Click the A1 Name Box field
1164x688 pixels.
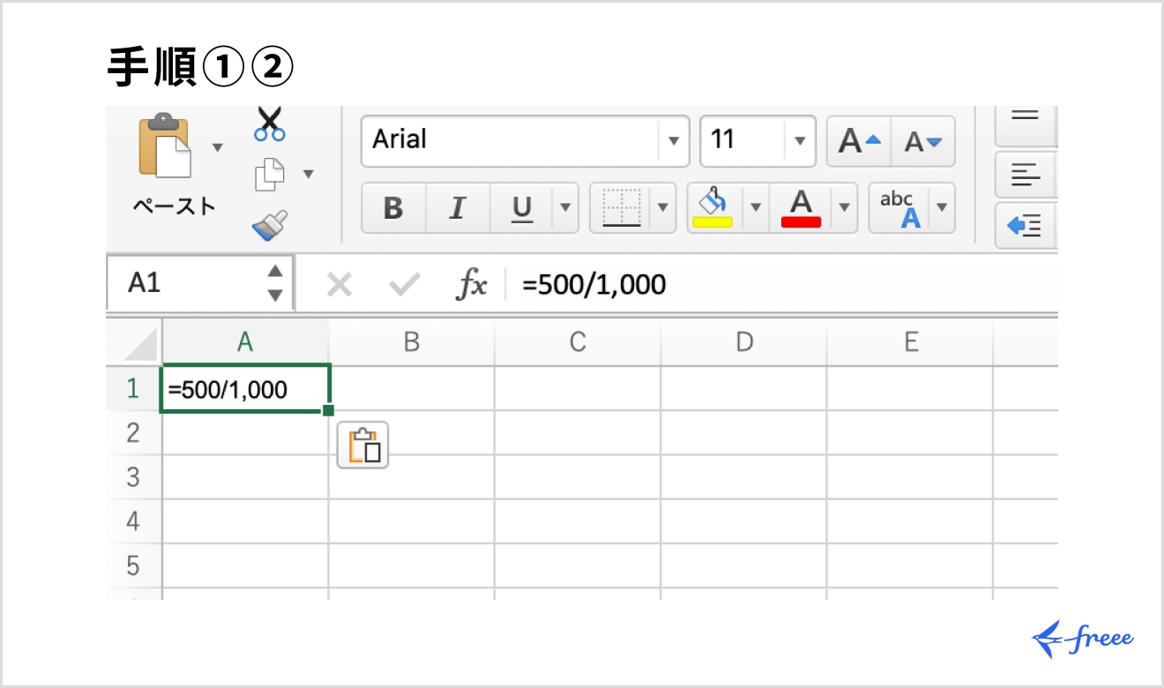pyautogui.click(x=185, y=283)
